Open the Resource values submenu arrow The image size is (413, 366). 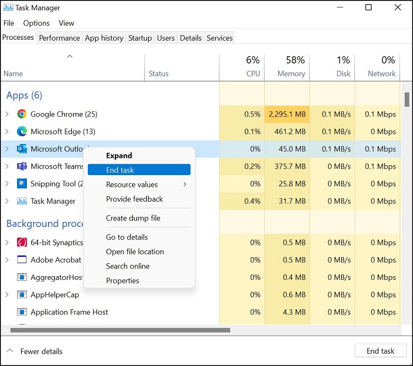185,184
